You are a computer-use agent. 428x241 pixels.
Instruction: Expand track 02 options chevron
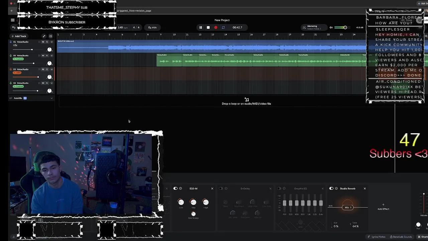point(51,56)
